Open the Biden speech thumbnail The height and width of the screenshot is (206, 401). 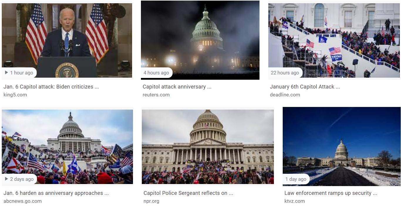(x=67, y=40)
